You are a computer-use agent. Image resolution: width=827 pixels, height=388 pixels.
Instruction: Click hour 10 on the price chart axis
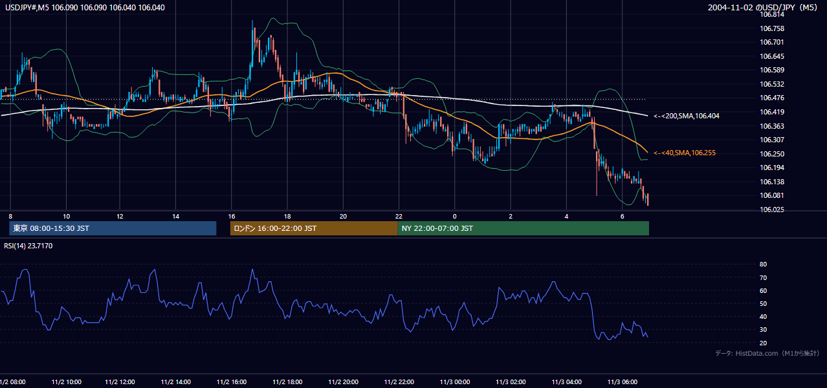point(66,216)
